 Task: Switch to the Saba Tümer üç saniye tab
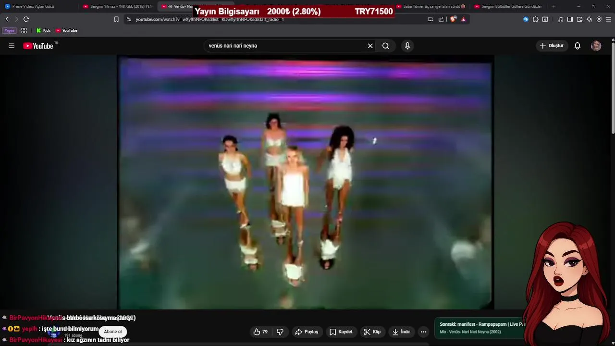pyautogui.click(x=431, y=6)
